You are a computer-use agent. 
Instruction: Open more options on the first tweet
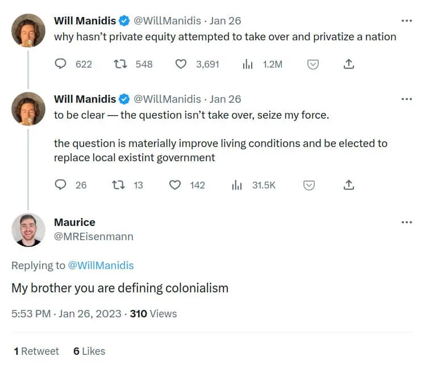pos(406,21)
